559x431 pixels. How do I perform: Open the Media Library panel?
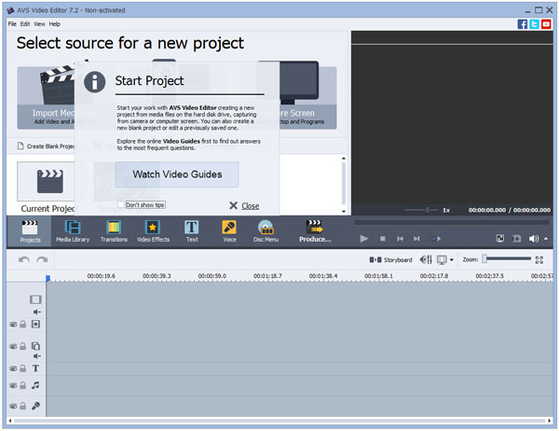click(x=73, y=230)
